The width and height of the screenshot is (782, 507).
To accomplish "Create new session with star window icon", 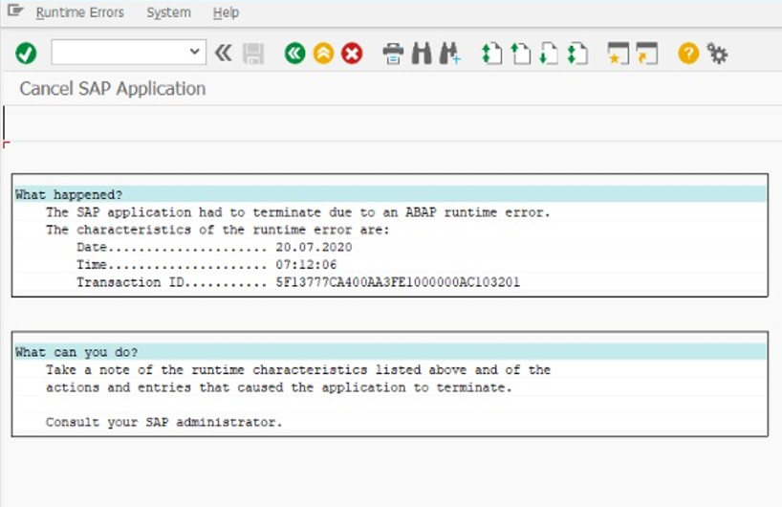I will [x=619, y=54].
